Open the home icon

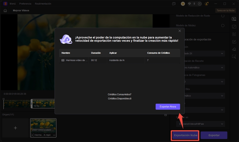pyautogui.click(x=5, y=10)
